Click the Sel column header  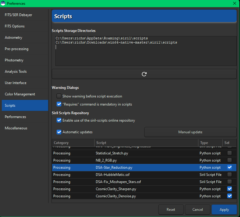(x=230, y=143)
